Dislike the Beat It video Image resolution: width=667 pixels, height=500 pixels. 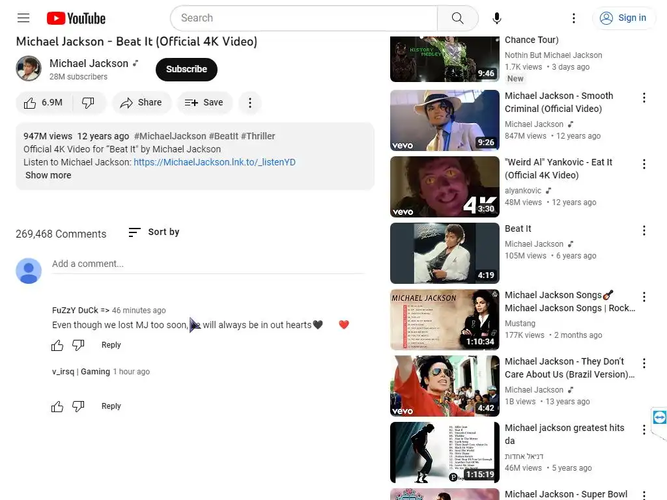(88, 102)
